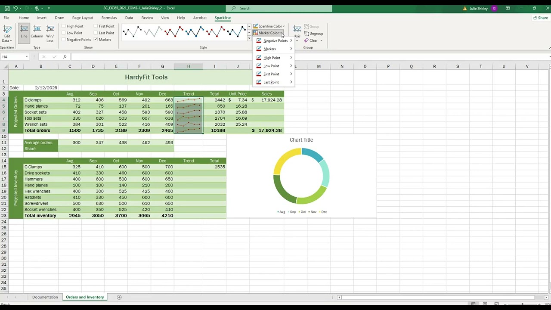Open the Name Box dropdown arrow
This screenshot has width=551, height=310.
27,57
